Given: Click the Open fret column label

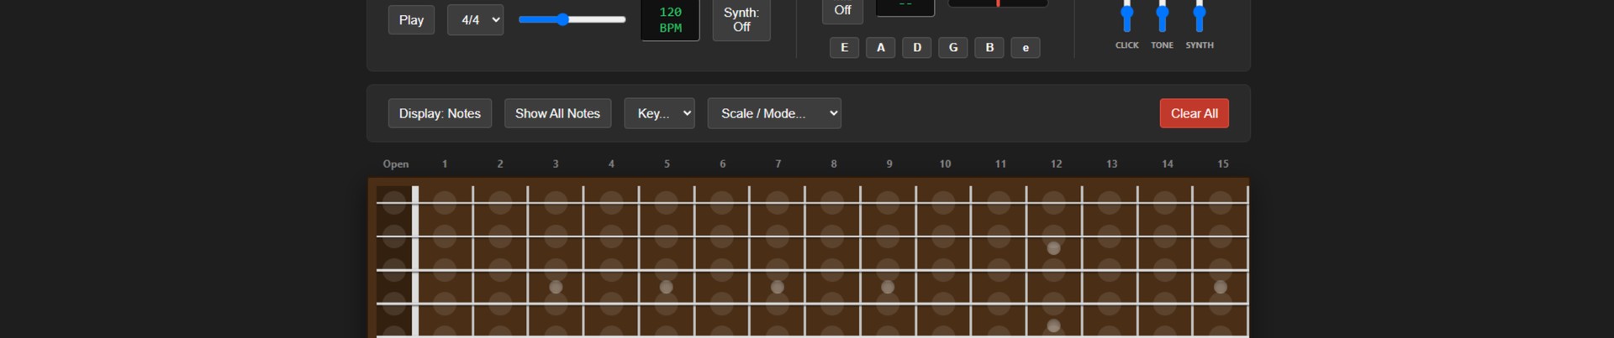Looking at the screenshot, I should coord(396,164).
